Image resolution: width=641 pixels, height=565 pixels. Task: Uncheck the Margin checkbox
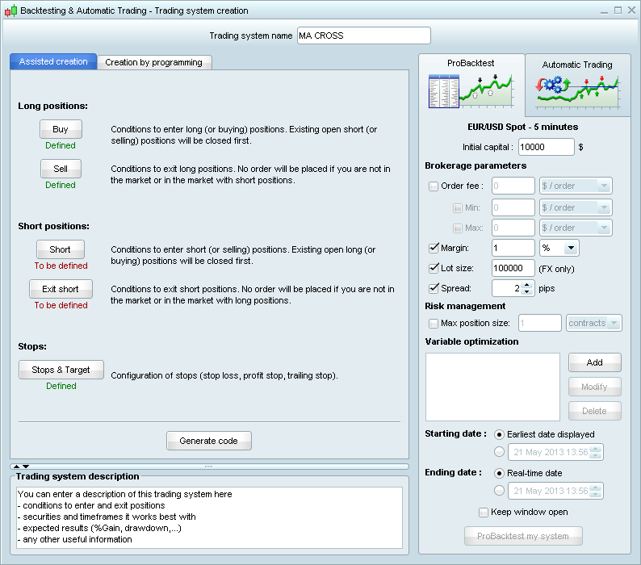tap(434, 248)
